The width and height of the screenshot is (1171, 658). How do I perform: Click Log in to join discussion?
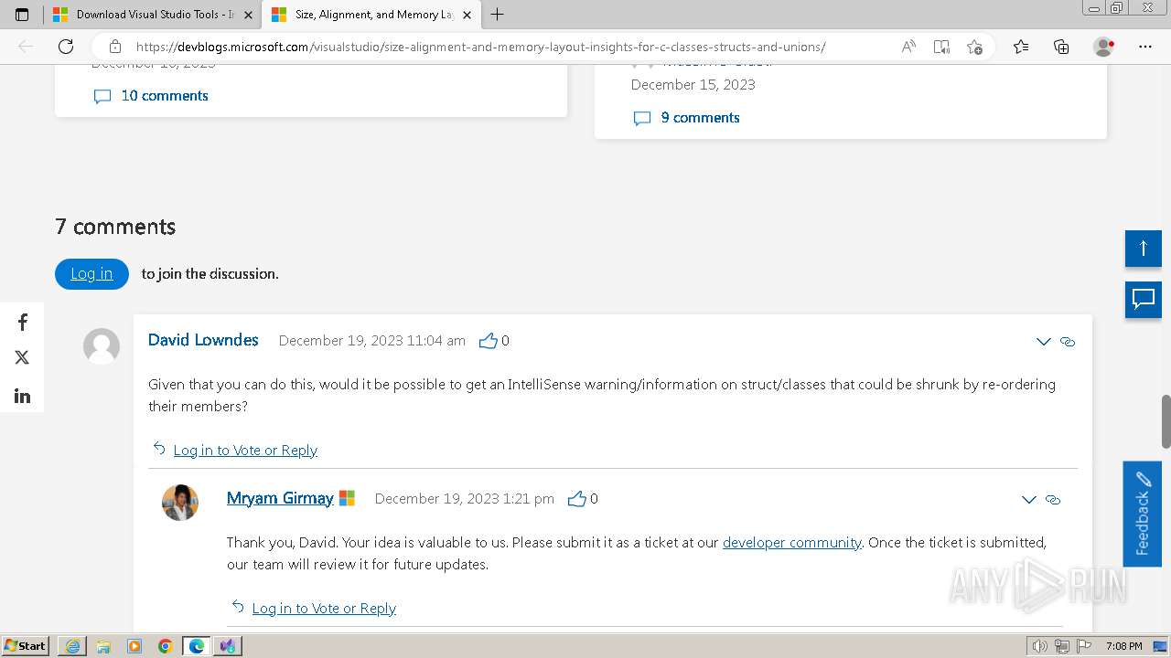coord(91,274)
